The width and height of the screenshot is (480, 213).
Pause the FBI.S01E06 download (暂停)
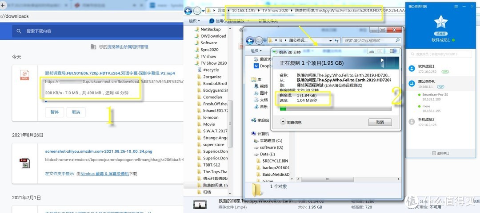click(55, 112)
